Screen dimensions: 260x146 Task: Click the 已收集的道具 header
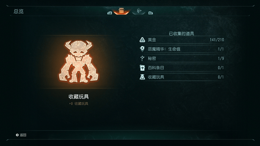[182, 34]
